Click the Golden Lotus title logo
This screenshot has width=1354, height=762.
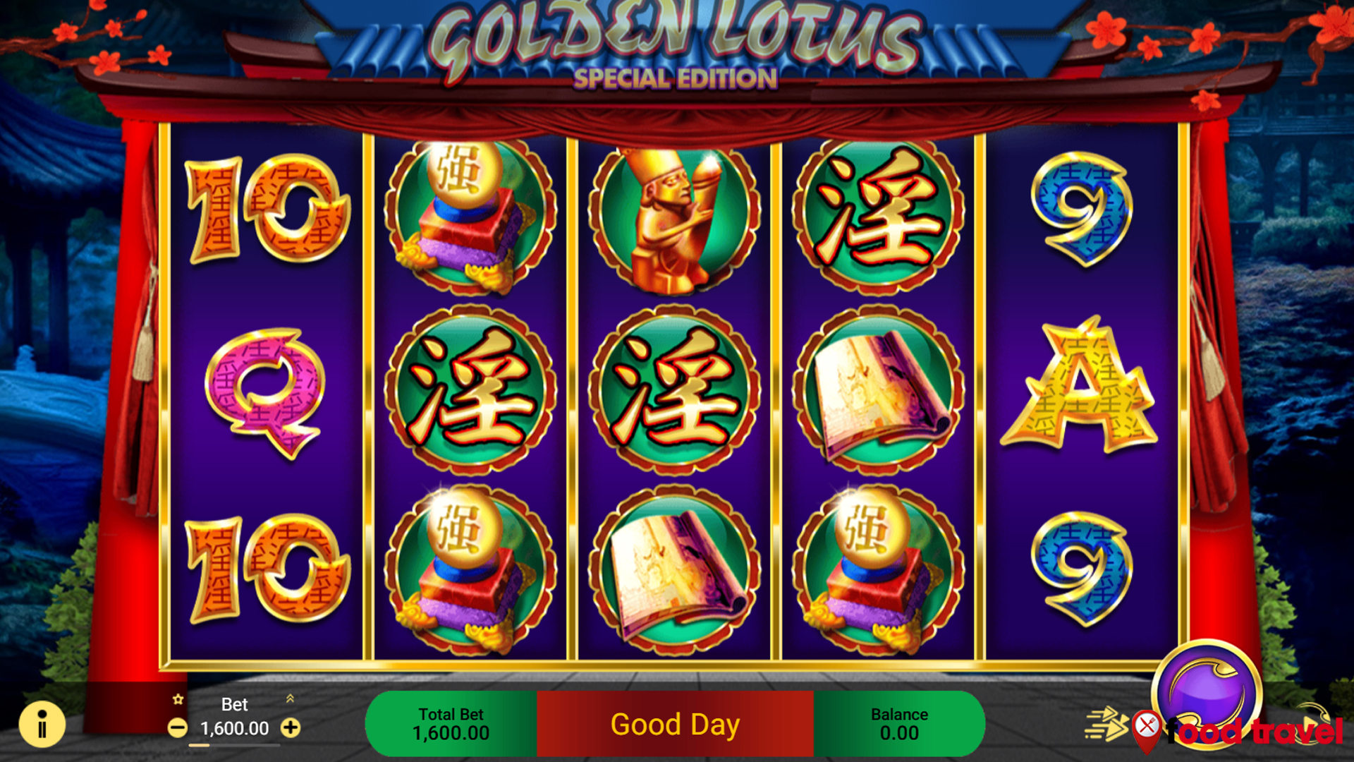[x=675, y=44]
